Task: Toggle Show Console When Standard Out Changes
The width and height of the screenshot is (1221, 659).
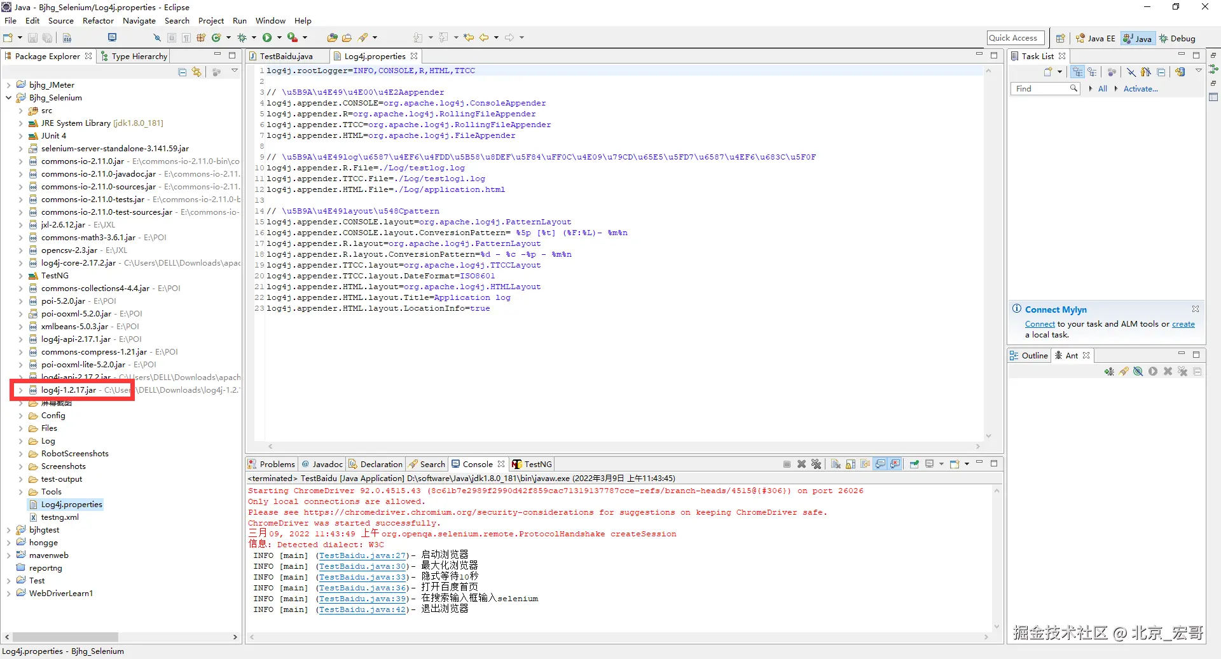Action: coord(880,464)
